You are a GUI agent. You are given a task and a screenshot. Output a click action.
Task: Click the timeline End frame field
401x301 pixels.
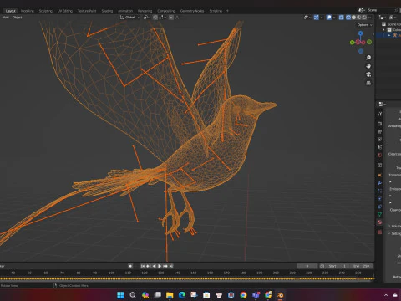pos(361,266)
